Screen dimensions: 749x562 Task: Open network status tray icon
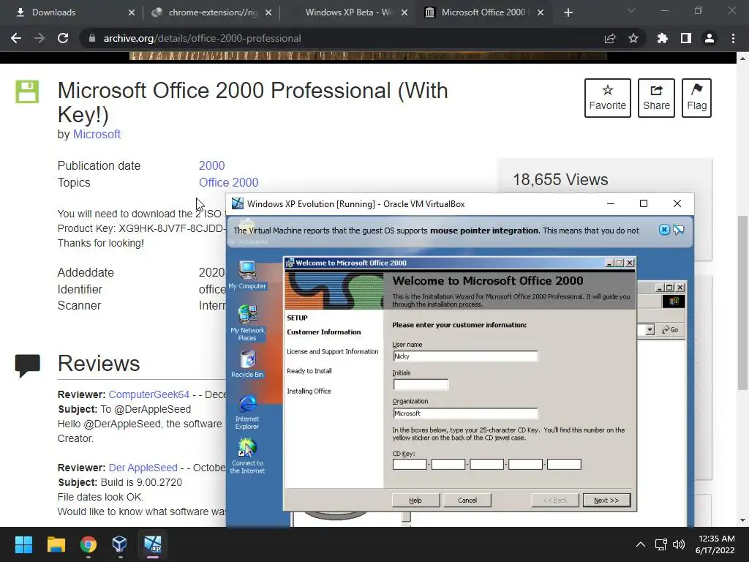pyautogui.click(x=660, y=544)
